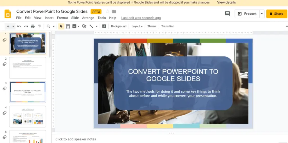
Task: Open the Arrange menu
Action: 88,18
